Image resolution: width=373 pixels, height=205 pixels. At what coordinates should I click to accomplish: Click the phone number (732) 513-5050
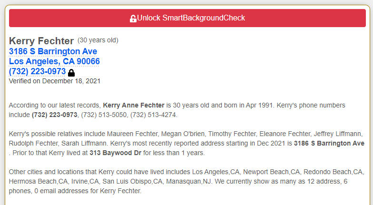pyautogui.click(x=104, y=115)
